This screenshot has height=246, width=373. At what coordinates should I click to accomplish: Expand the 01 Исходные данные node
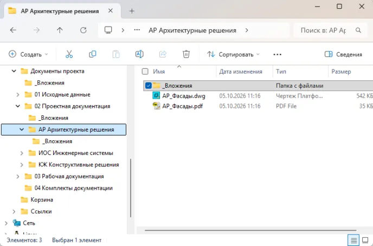coord(18,95)
